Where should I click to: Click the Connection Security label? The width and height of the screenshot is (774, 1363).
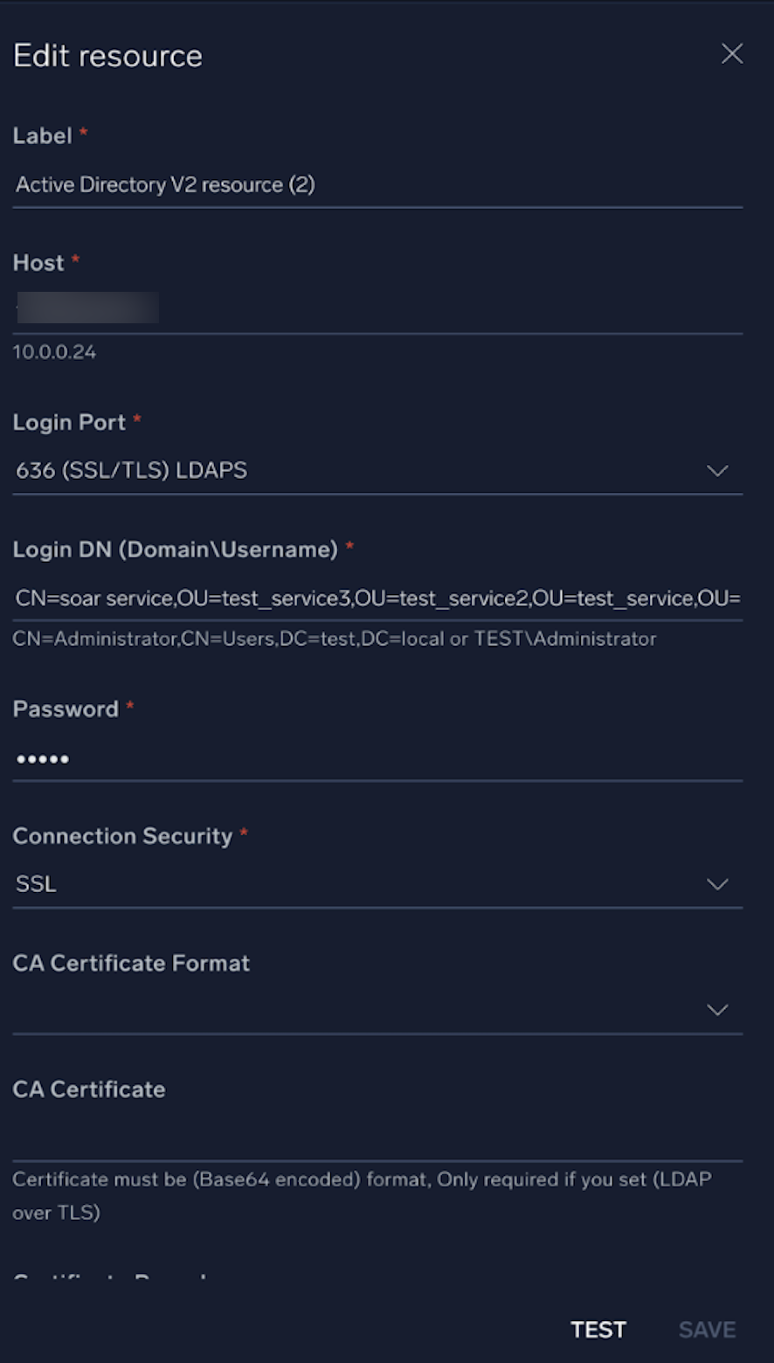122,836
